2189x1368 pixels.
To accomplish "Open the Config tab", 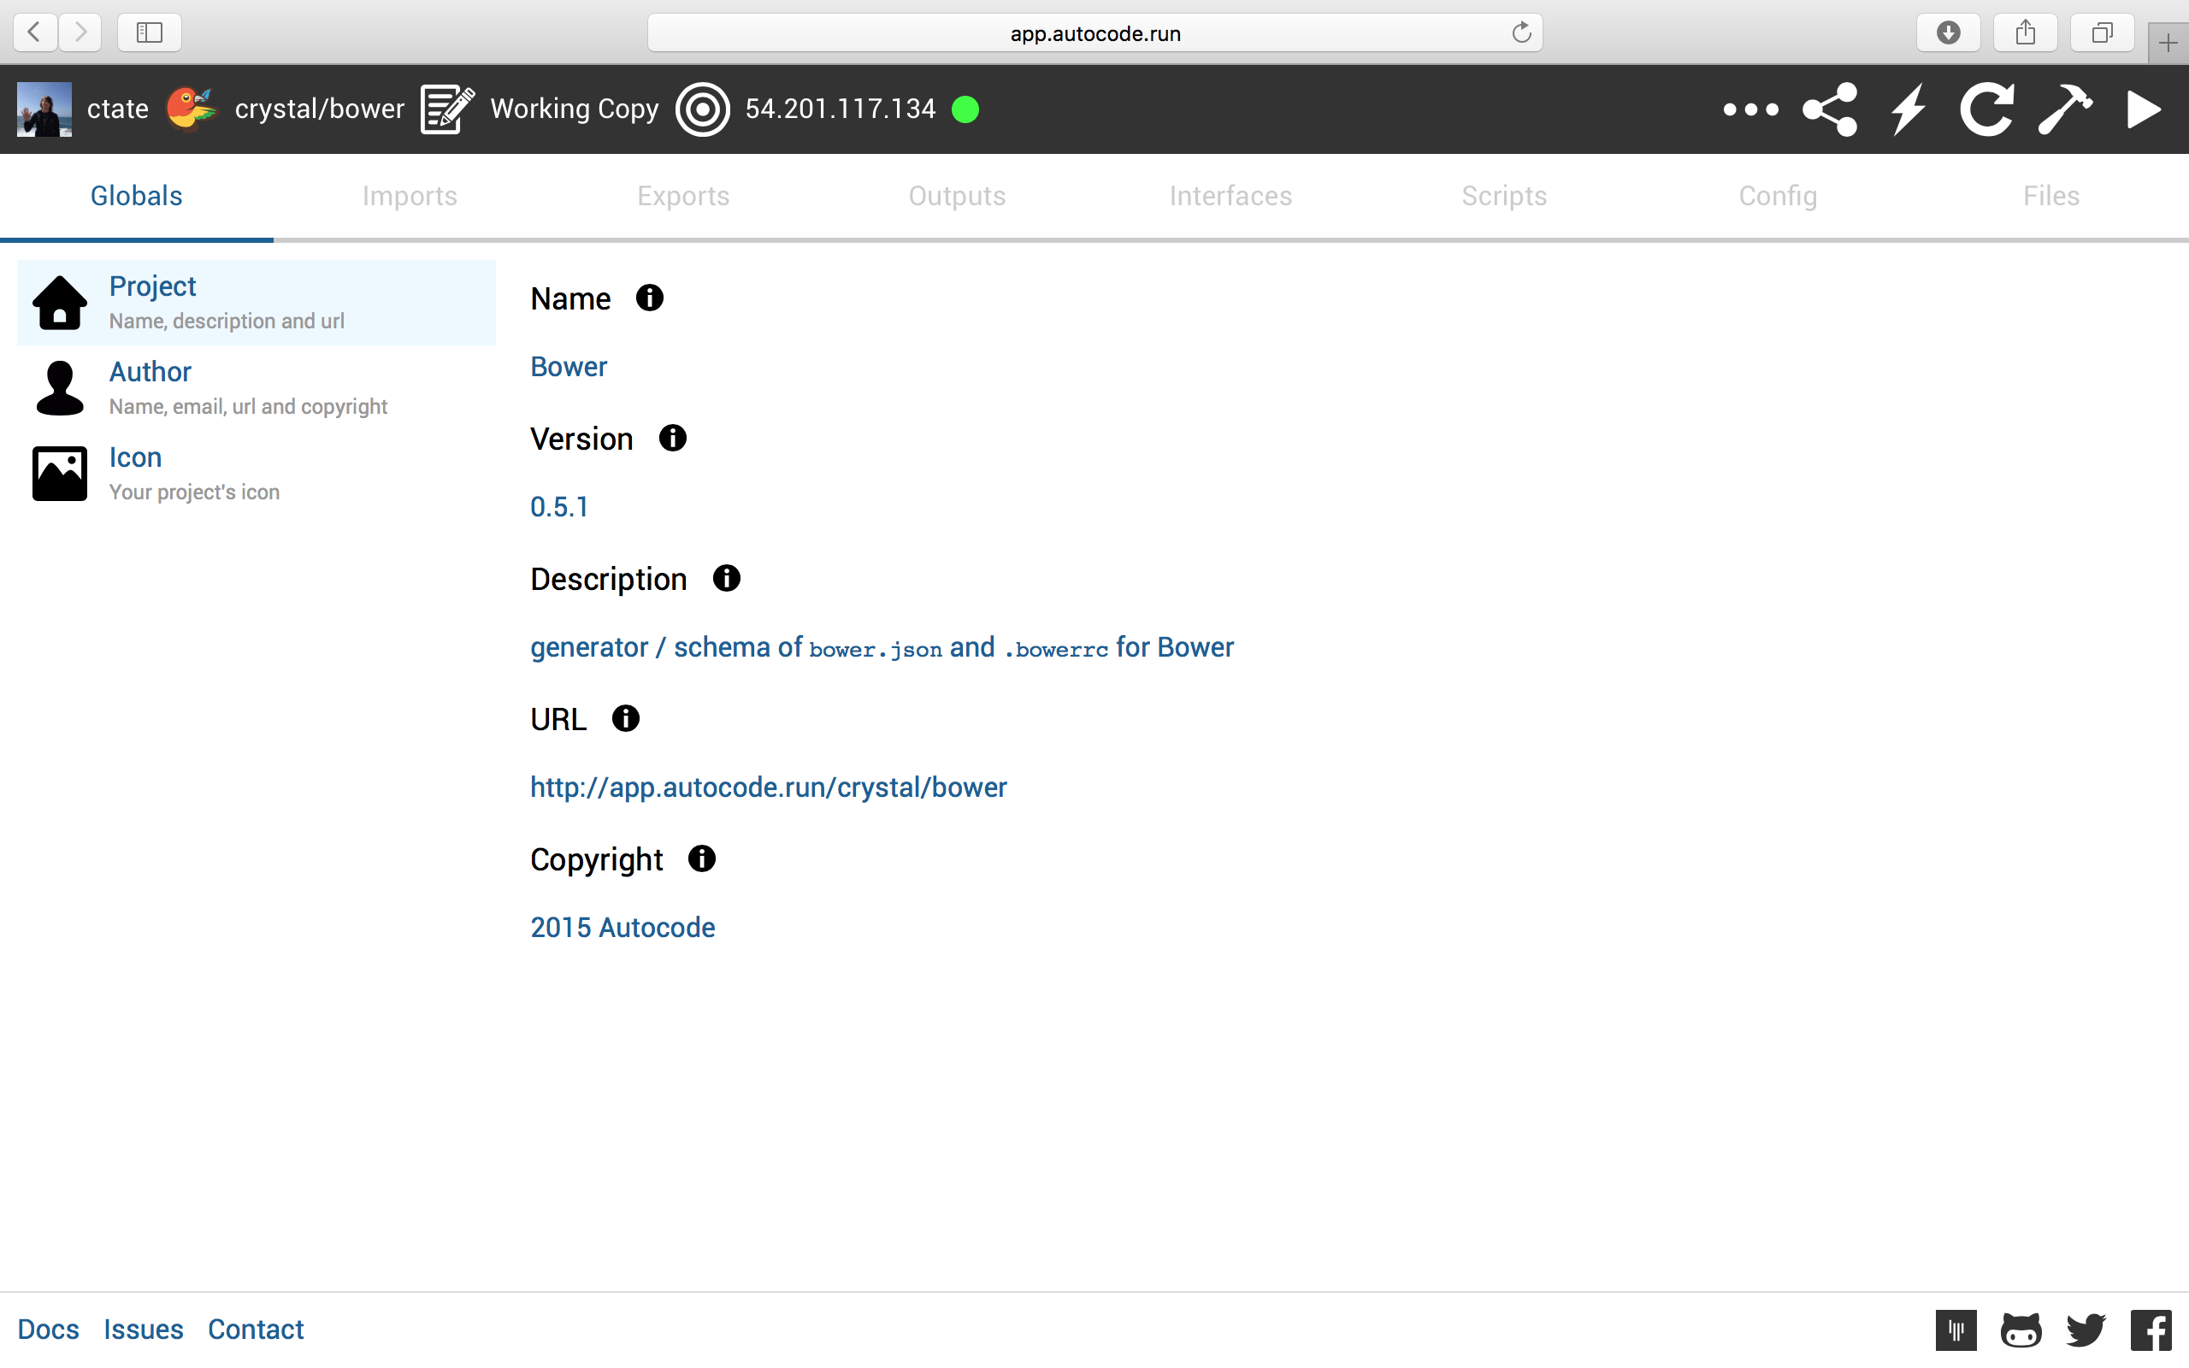I will pyautogui.click(x=1778, y=196).
